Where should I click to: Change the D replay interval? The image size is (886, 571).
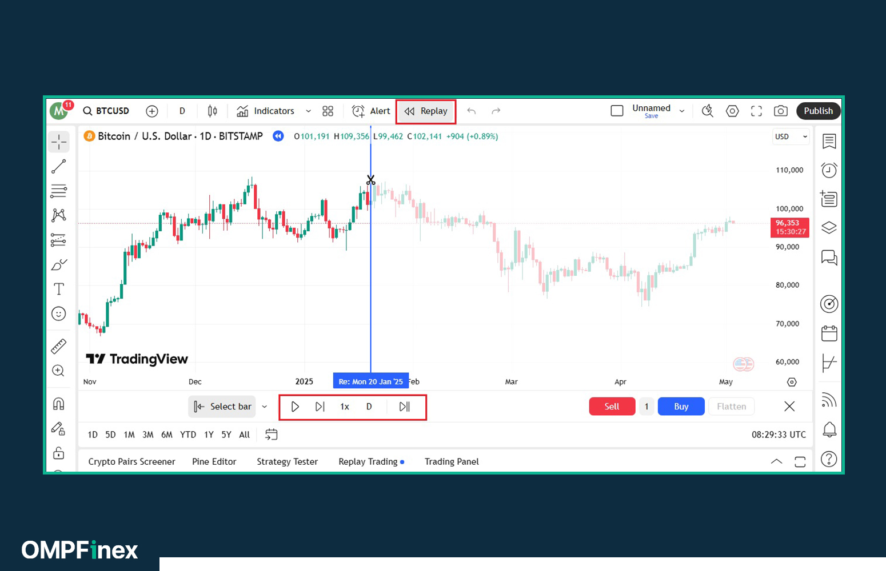point(369,407)
